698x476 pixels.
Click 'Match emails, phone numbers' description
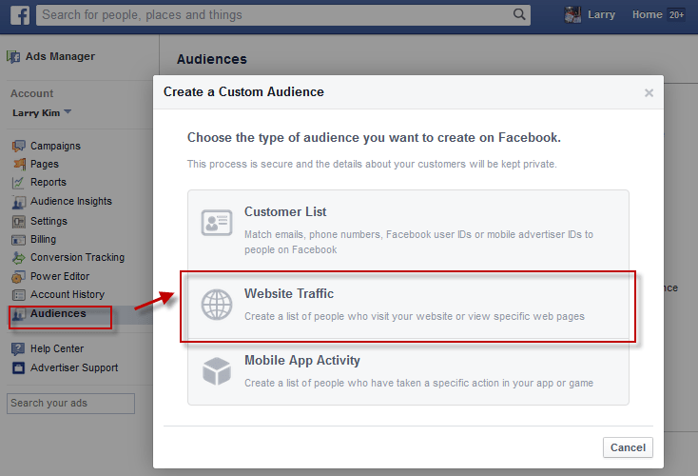(x=418, y=242)
